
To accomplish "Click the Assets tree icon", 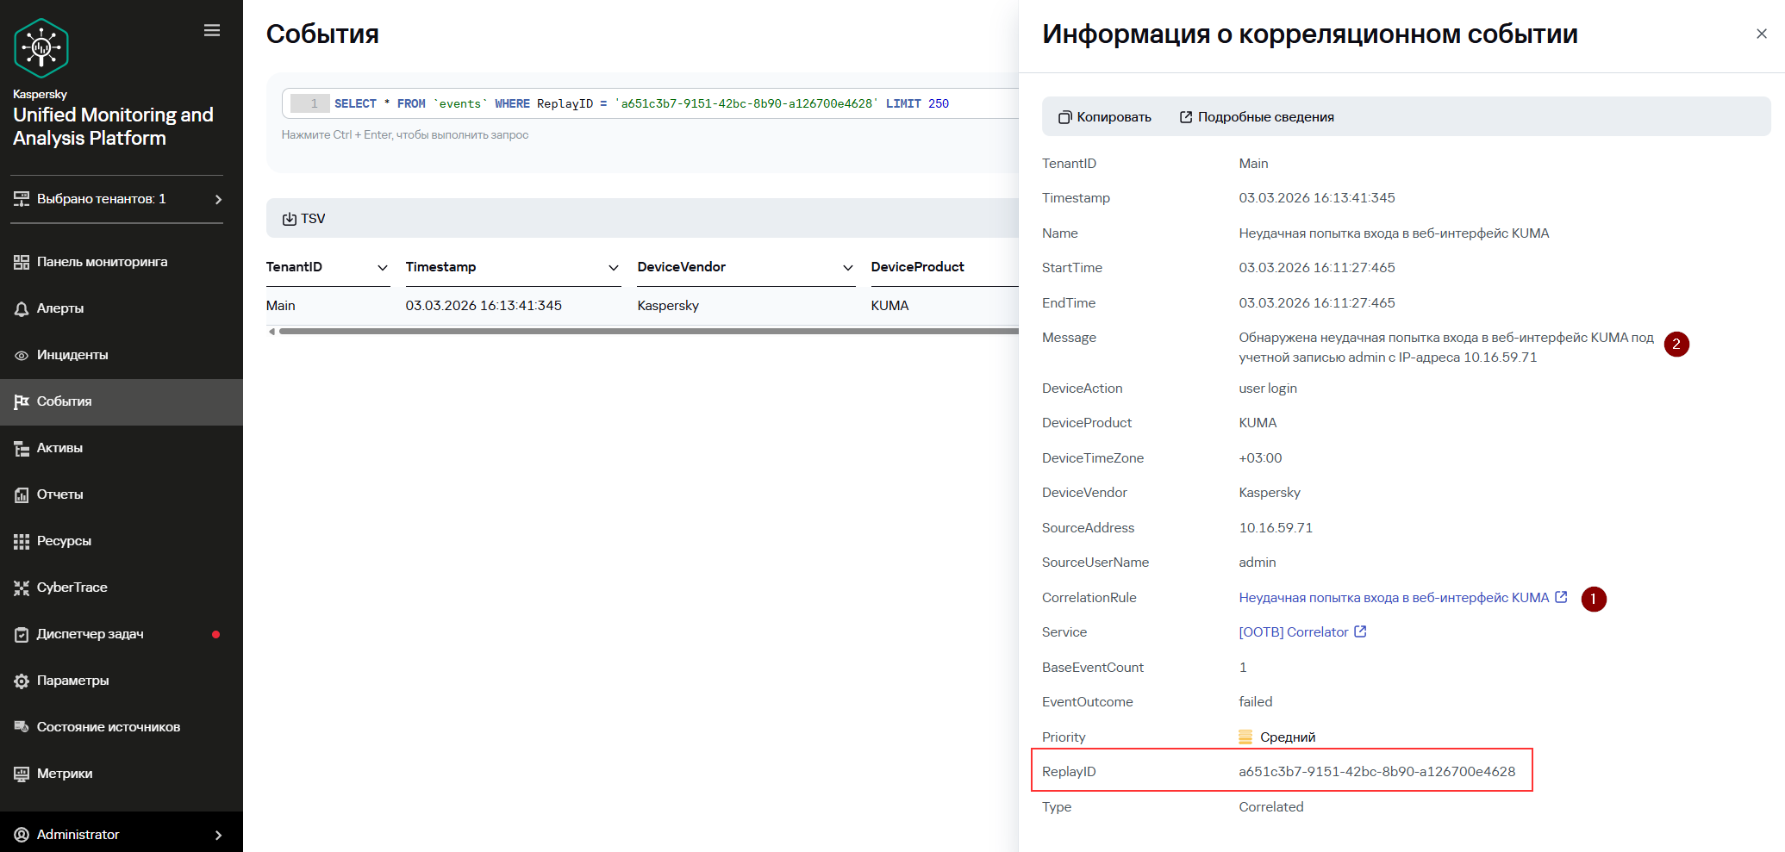I will (22, 448).
